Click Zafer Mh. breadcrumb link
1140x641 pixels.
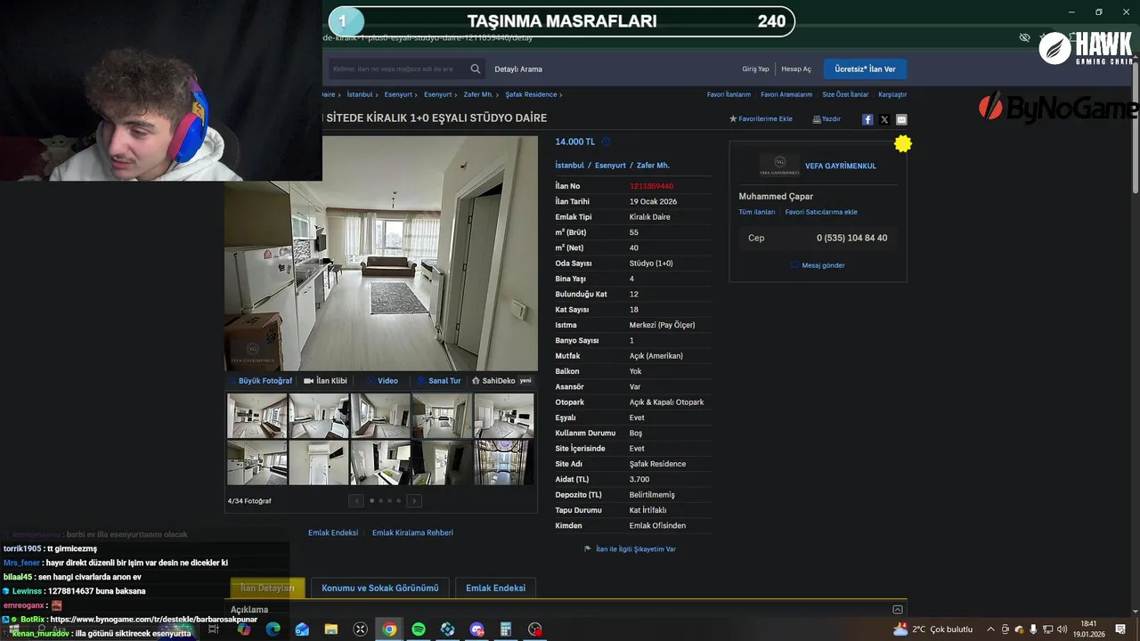tap(478, 94)
